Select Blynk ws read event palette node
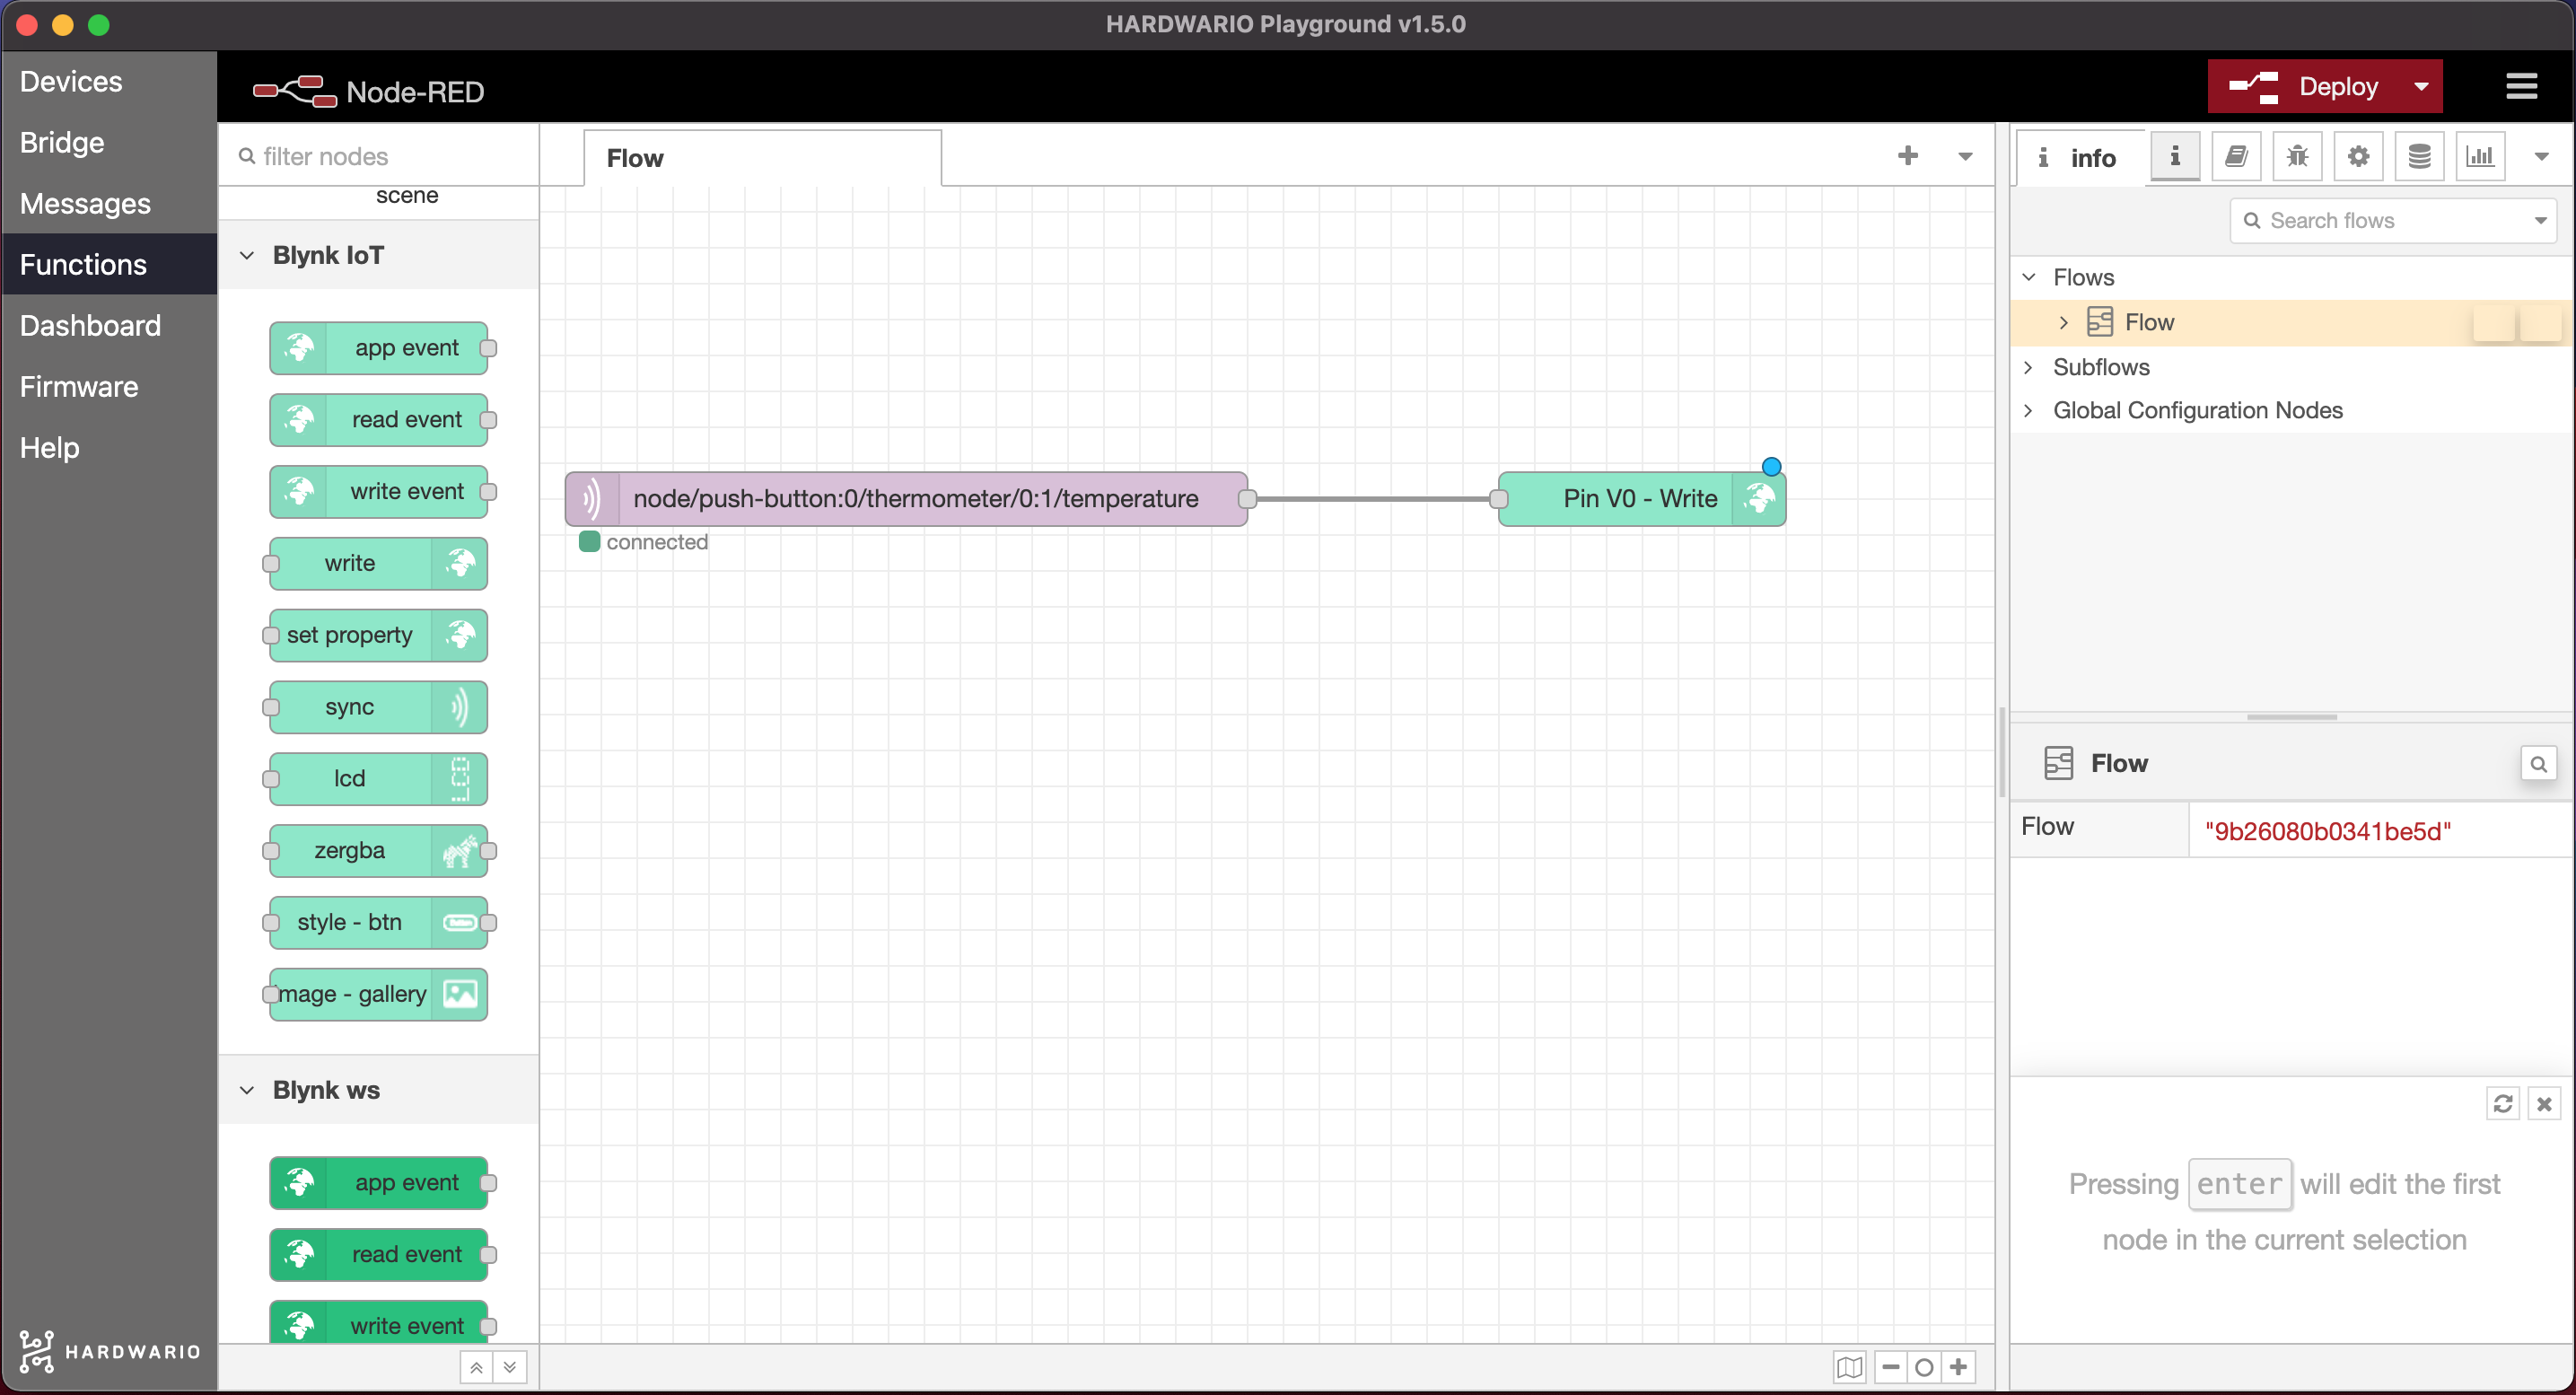The image size is (2576, 1395). coord(379,1255)
